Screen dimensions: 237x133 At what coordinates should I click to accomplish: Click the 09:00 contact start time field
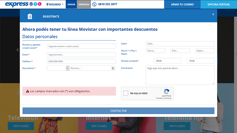[x=168, y=61]
